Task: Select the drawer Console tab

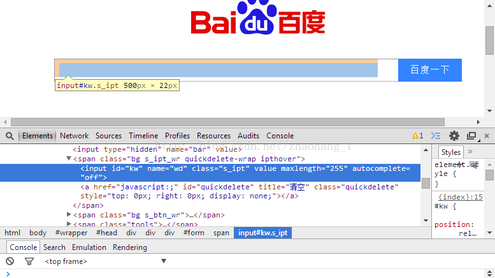Action: tap(24, 247)
